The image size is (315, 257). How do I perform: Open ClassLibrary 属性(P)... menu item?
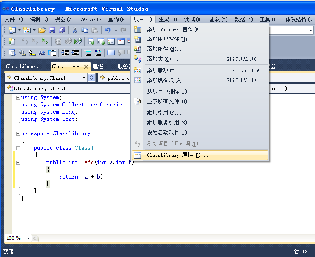pyautogui.click(x=200, y=155)
